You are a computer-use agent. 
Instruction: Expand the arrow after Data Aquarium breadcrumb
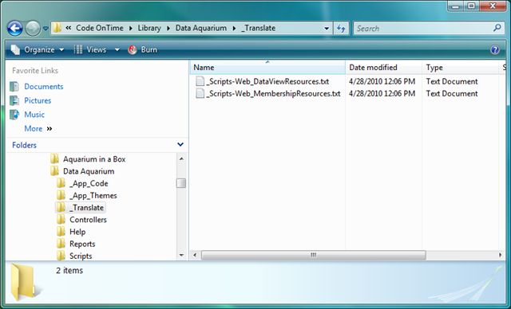234,28
